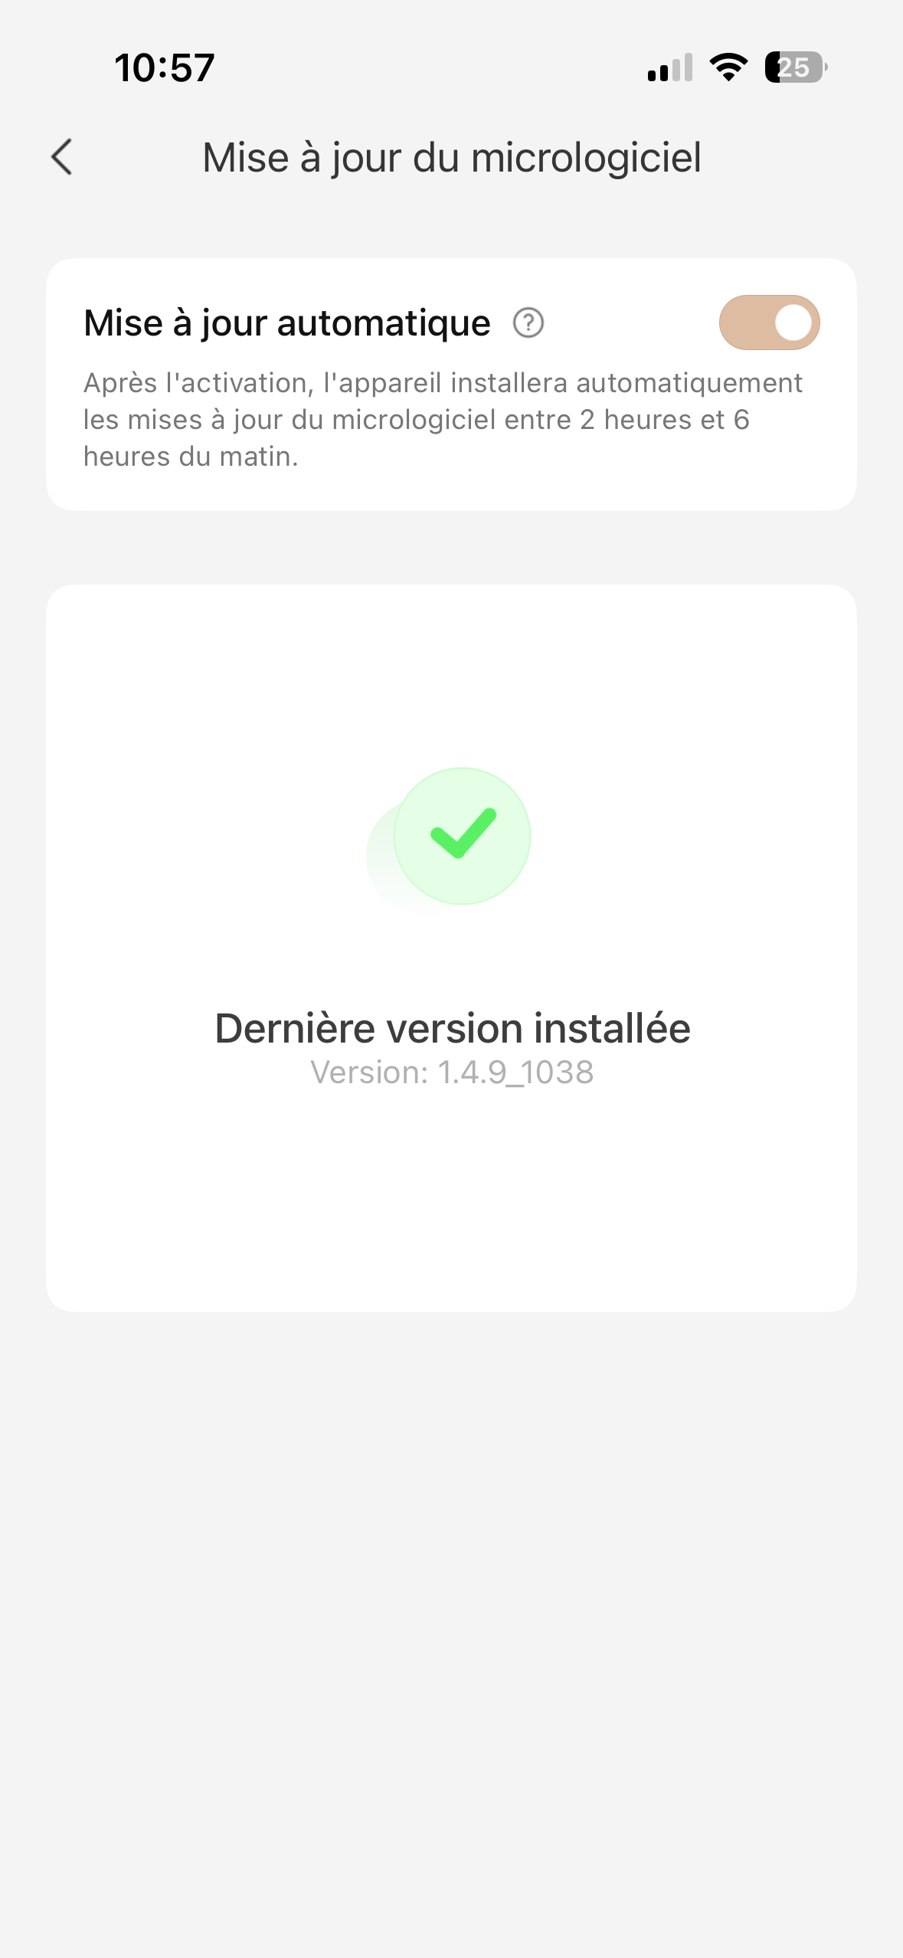Open the help icon beside Mise à jour automatique

[528, 323]
